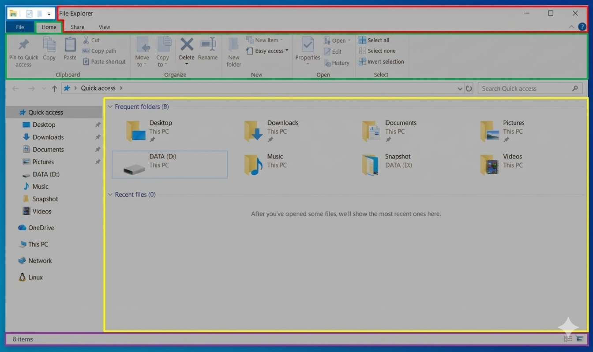
Task: Click Invert selection in ribbon
Action: 381,62
